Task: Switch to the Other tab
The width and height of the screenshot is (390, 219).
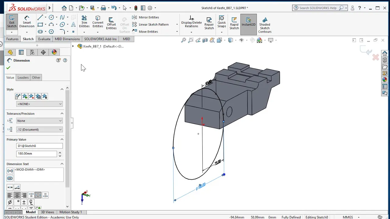Action: click(36, 78)
